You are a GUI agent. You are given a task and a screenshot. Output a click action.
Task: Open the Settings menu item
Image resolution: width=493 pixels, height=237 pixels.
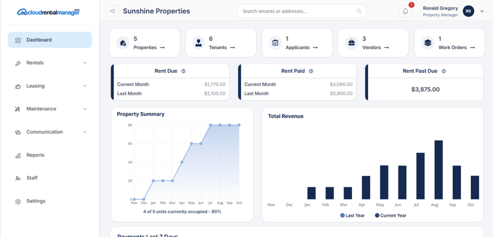click(50, 201)
